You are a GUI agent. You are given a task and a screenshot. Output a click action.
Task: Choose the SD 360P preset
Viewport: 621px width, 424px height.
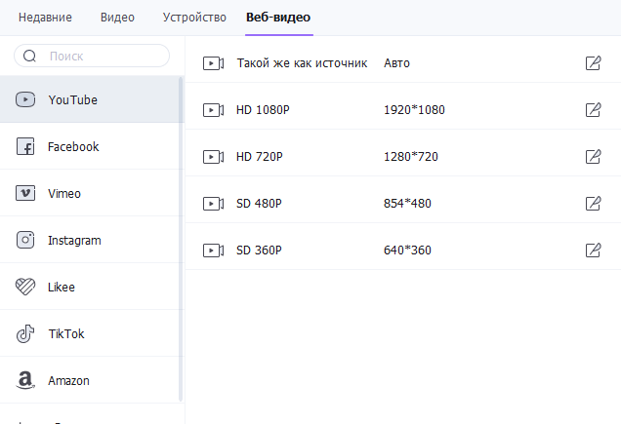(x=259, y=250)
